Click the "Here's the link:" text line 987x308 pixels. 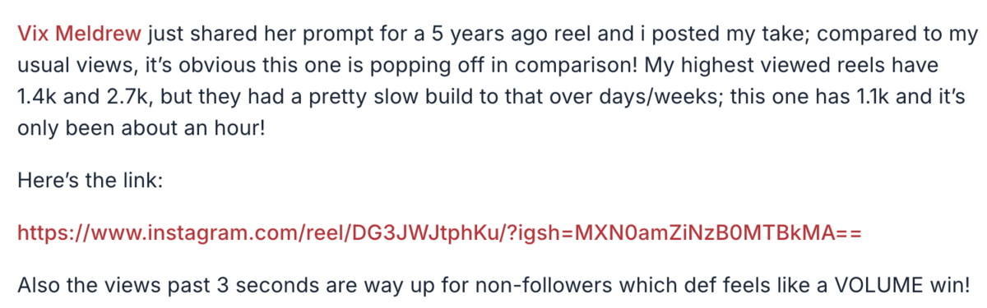[90, 181]
